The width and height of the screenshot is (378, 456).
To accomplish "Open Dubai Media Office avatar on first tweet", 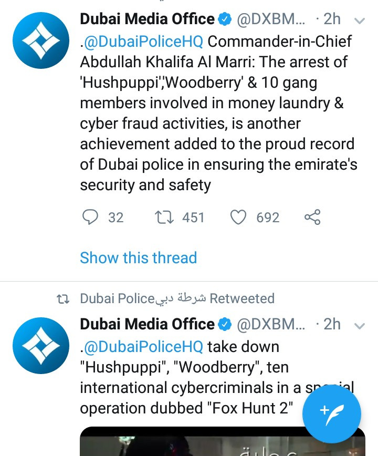I will [x=40, y=40].
